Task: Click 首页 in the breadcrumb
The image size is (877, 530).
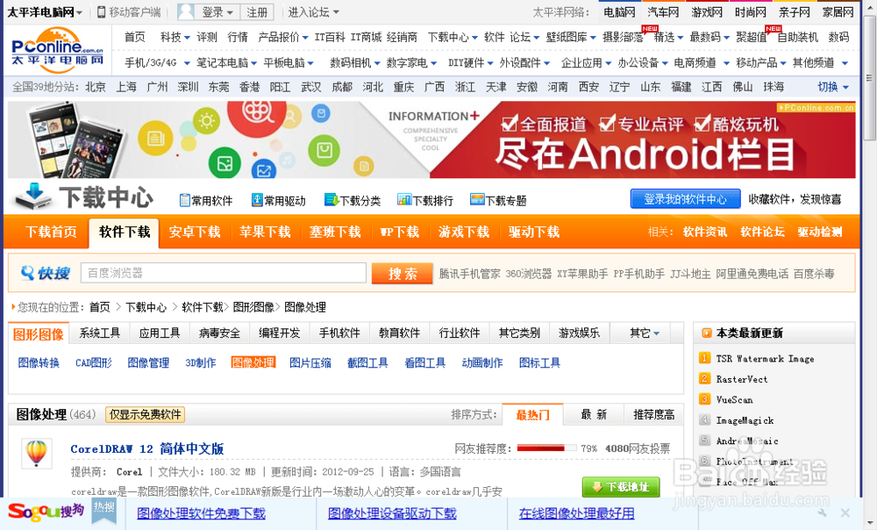Action: pos(100,307)
